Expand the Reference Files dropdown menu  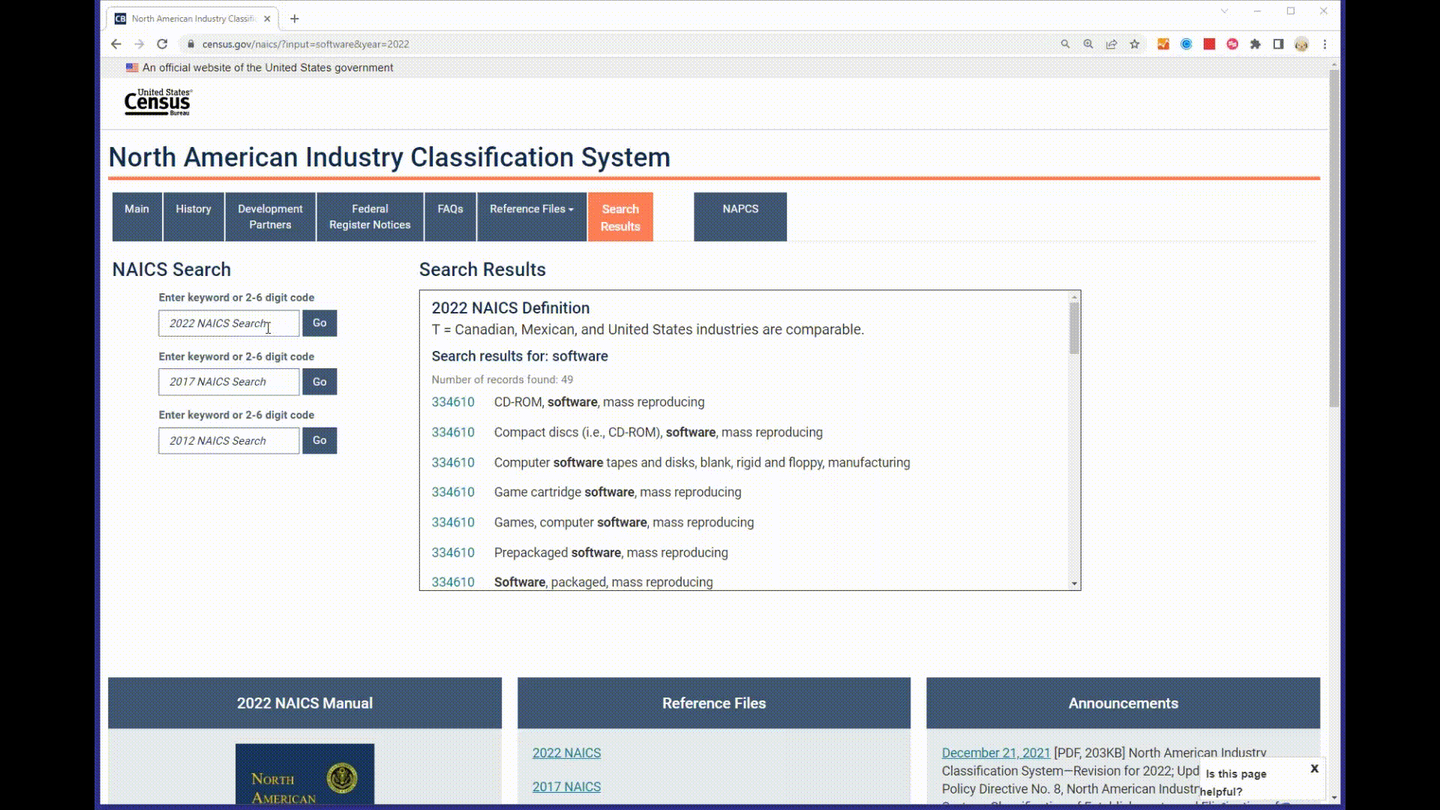click(x=531, y=209)
